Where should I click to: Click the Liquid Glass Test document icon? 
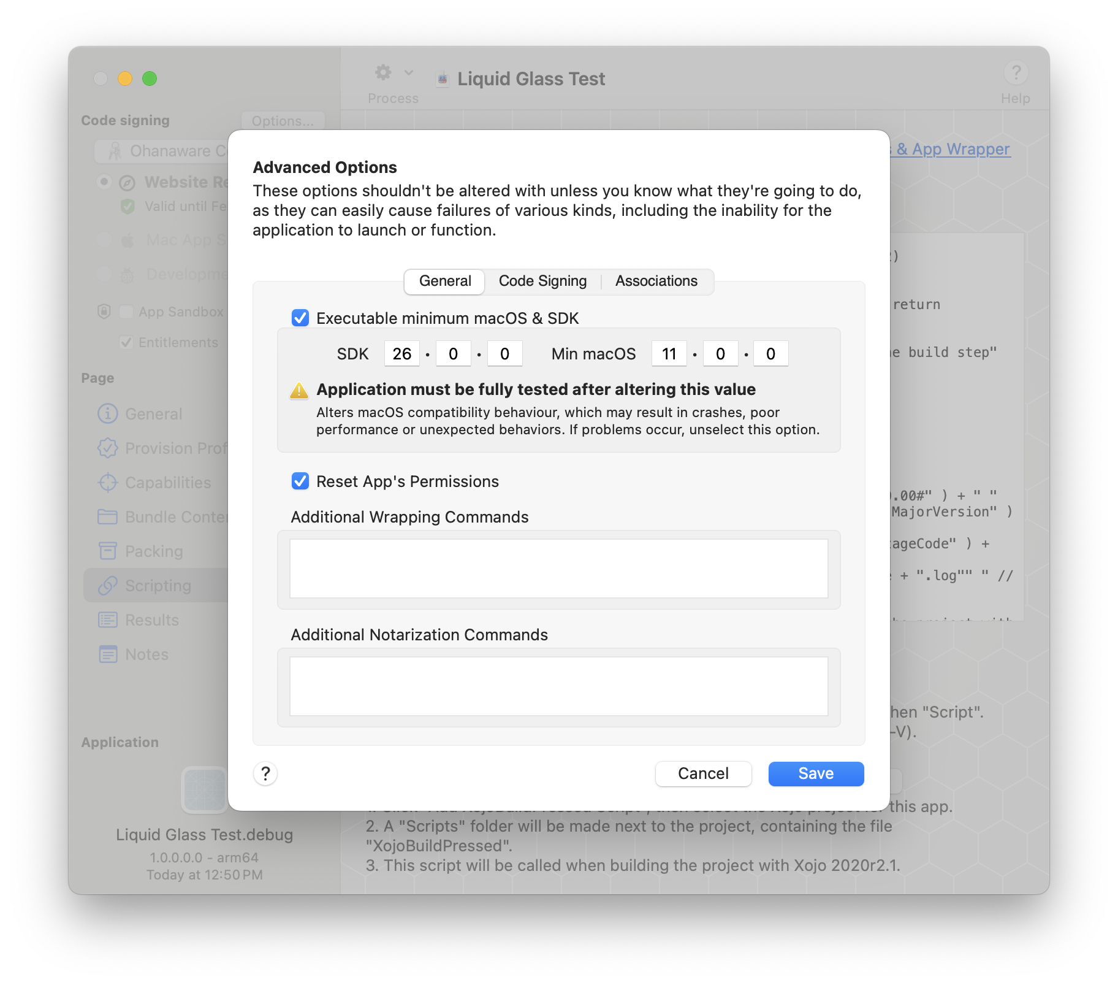[442, 79]
